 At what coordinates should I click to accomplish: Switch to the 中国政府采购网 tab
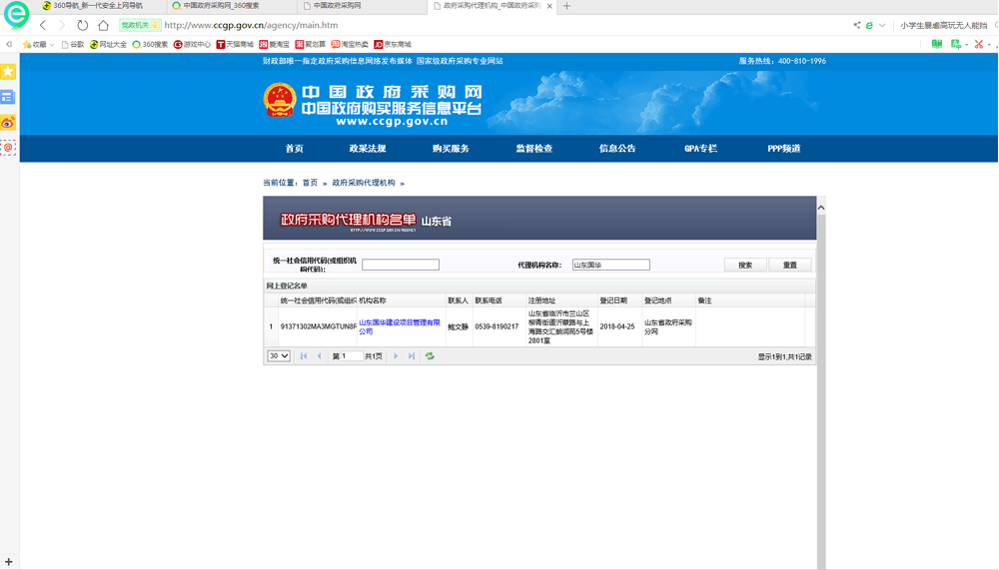[x=360, y=6]
